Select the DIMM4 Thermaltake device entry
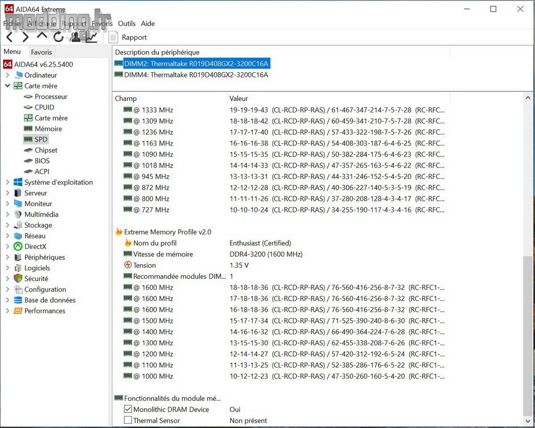This screenshot has width=535, height=428. (191, 75)
